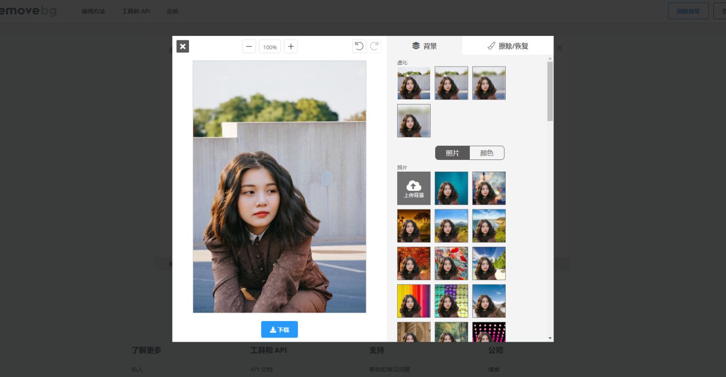726x377 pixels.
Task: Zoom in with the plus button
Action: click(x=290, y=46)
